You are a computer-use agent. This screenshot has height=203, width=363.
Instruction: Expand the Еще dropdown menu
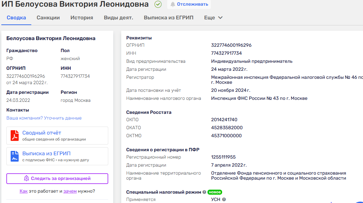(213, 18)
